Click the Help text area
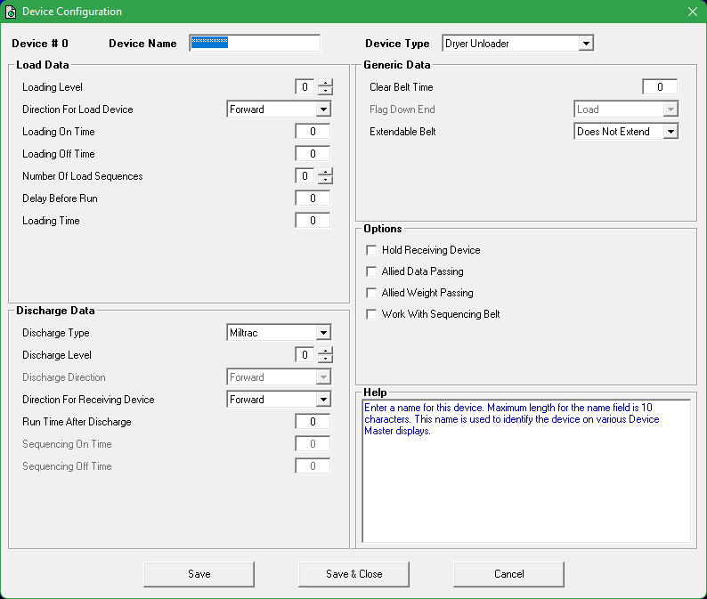707x599 pixels. 526,471
